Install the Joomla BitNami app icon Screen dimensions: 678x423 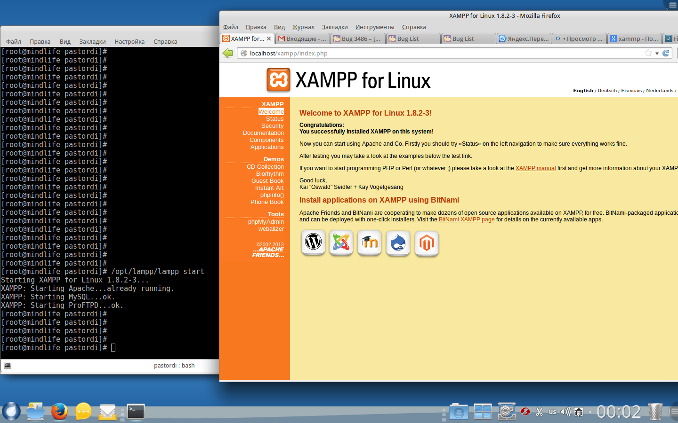pos(341,243)
